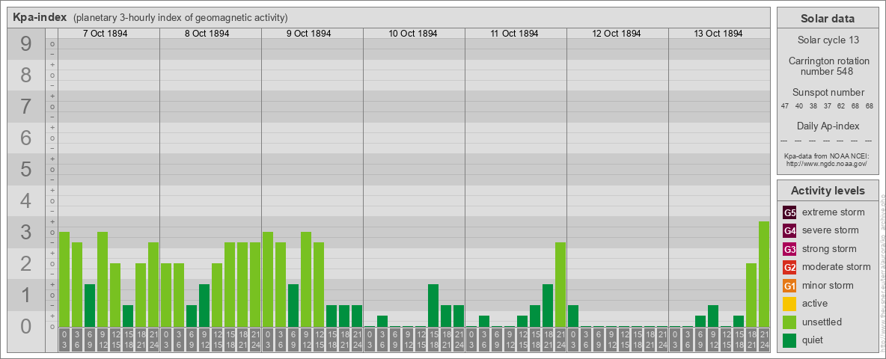Select the light green unsettled swatch
This screenshot has height=359, width=886.
(789, 322)
